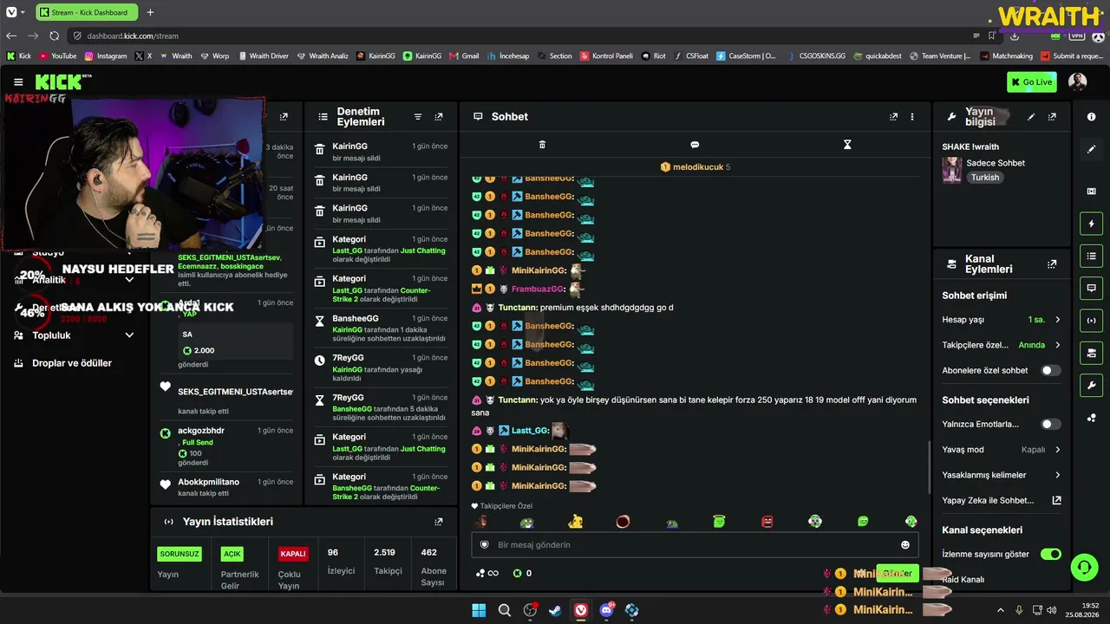Open the emoji picker in the message box
Image resolution: width=1110 pixels, height=624 pixels.
[x=905, y=545]
